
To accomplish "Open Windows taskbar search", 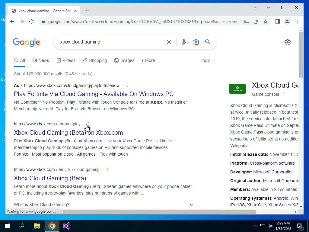I will coord(22,226).
